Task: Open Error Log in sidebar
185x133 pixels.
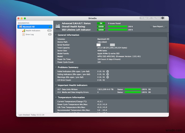Action: 30,34
